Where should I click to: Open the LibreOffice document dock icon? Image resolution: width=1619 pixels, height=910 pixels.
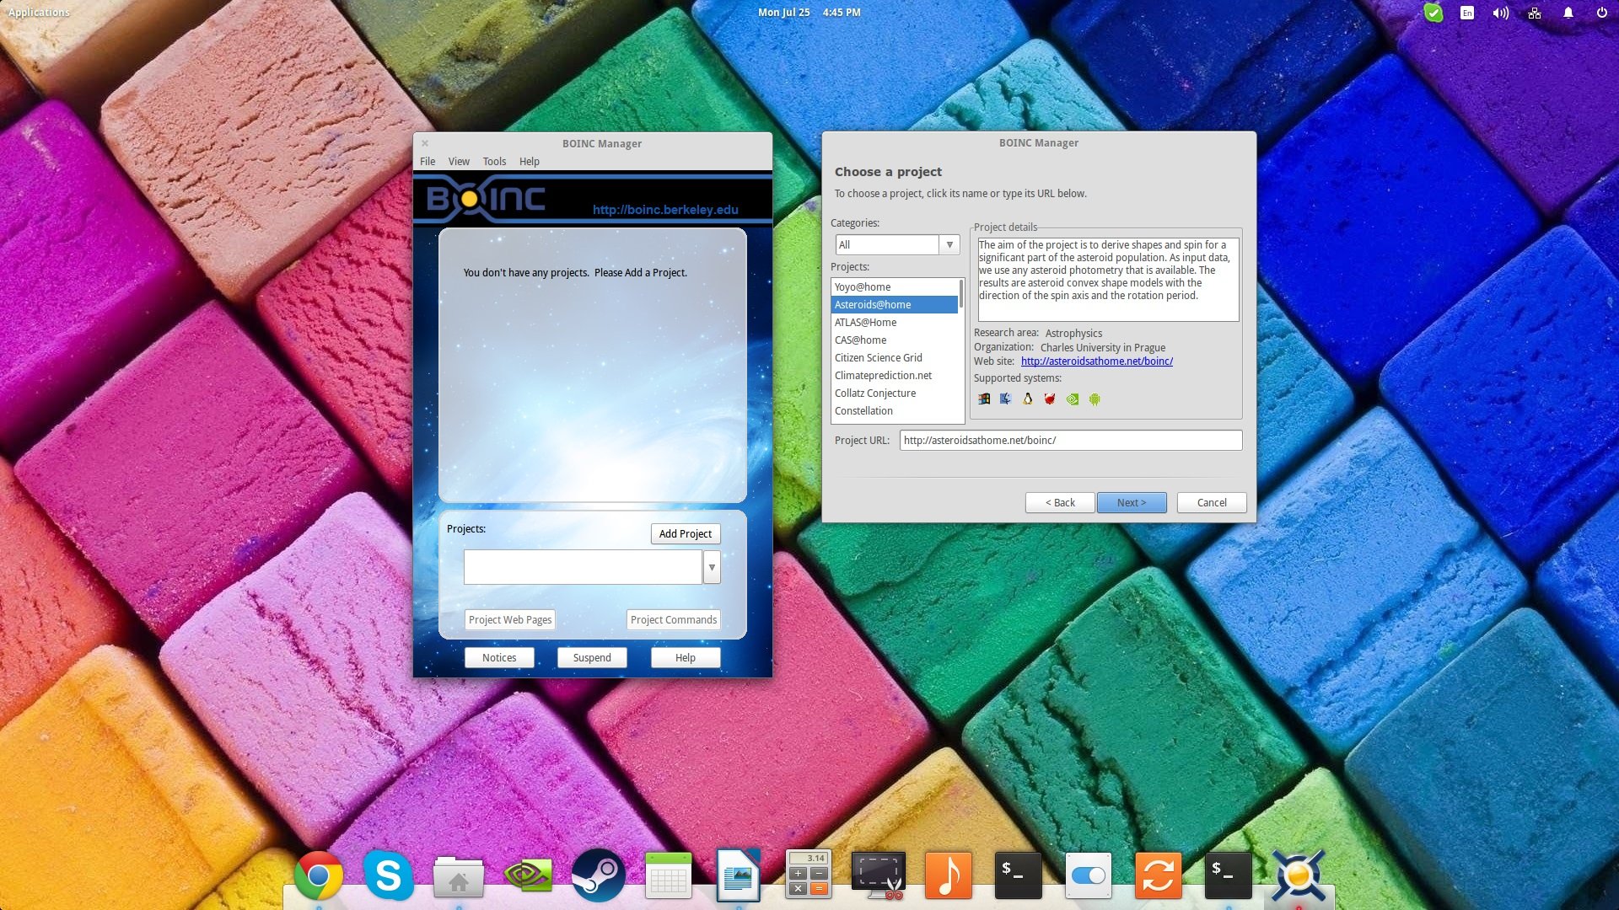coord(738,876)
